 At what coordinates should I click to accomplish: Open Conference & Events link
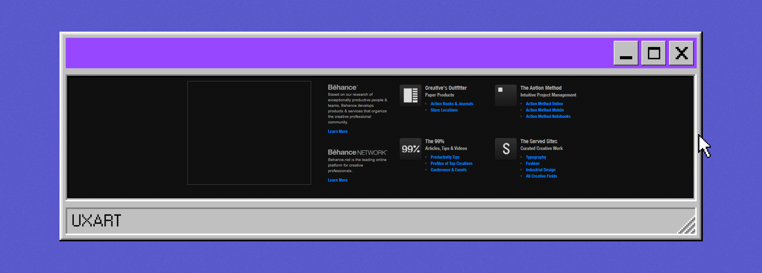coord(448,170)
